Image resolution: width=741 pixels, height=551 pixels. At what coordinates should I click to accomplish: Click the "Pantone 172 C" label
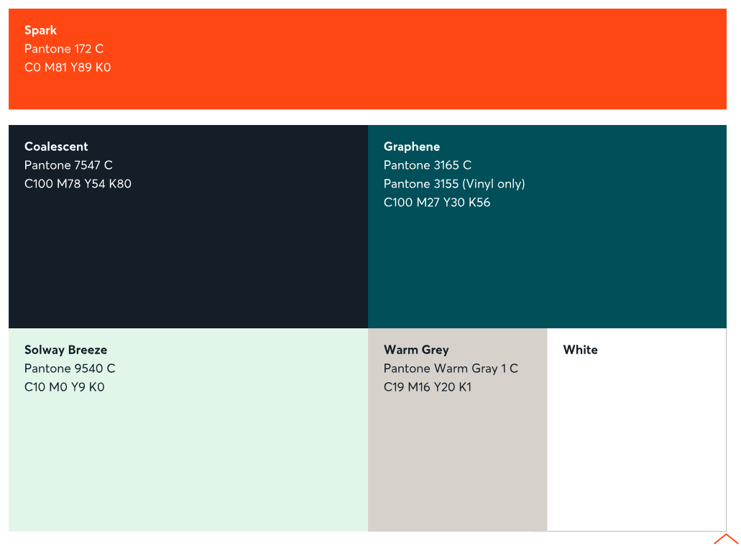pos(64,49)
